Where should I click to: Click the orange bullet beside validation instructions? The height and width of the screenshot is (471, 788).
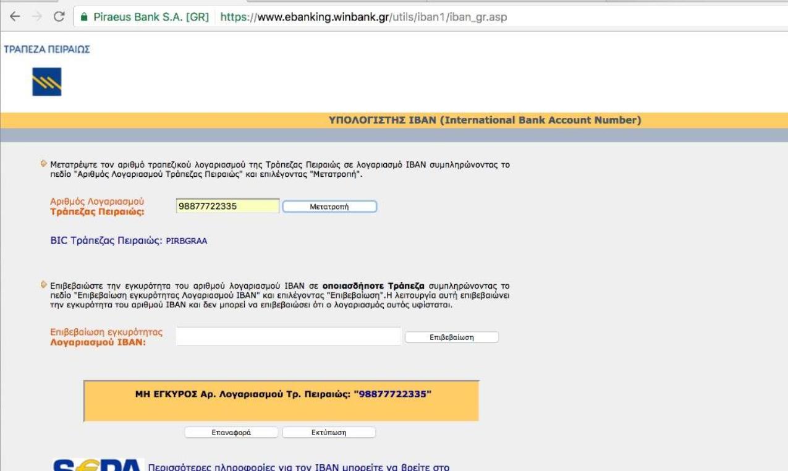(43, 284)
